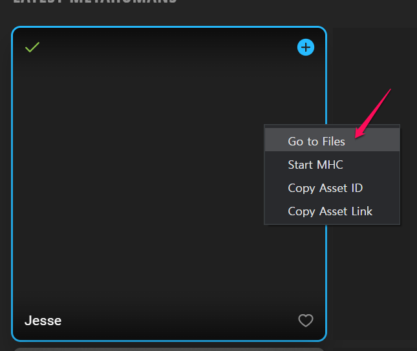Image resolution: width=417 pixels, height=351 pixels.
Task: Toggle the downloaded checkmark on Jesse
Action: pyautogui.click(x=32, y=47)
